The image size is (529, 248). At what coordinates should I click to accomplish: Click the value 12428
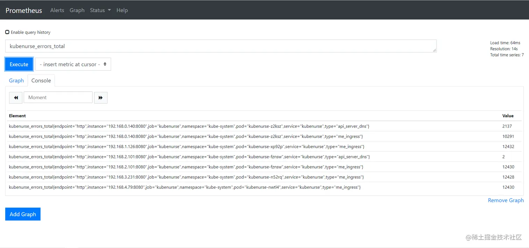(508, 177)
